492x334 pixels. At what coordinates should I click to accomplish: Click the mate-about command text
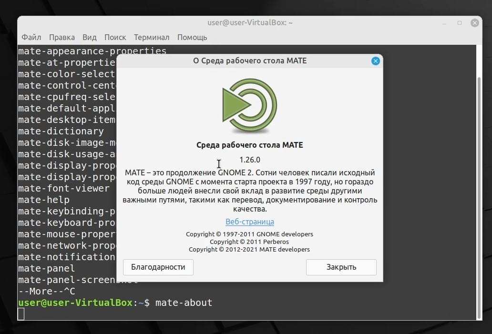[x=184, y=303]
